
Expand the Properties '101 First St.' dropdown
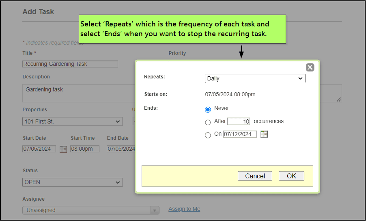coord(73,121)
